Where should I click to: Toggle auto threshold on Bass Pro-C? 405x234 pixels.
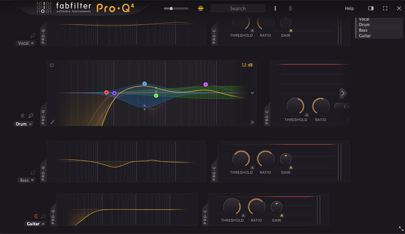click(252, 167)
